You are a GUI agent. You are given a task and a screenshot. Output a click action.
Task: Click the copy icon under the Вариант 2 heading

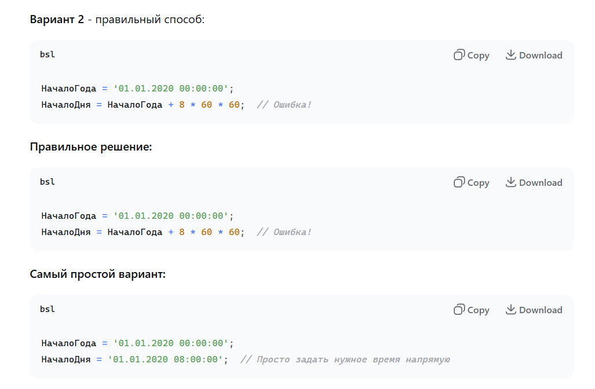(x=459, y=55)
